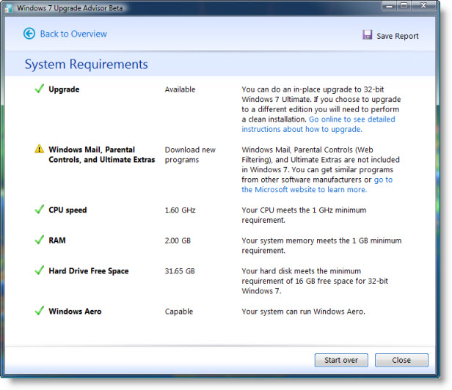The image size is (452, 390).
Task: Close window with title bar X button
Action: (423, 5)
